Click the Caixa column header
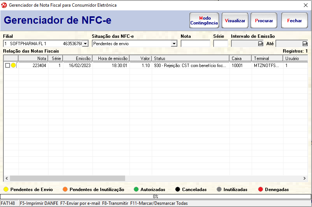Viewport: 312px width, 207px height. coord(240,58)
